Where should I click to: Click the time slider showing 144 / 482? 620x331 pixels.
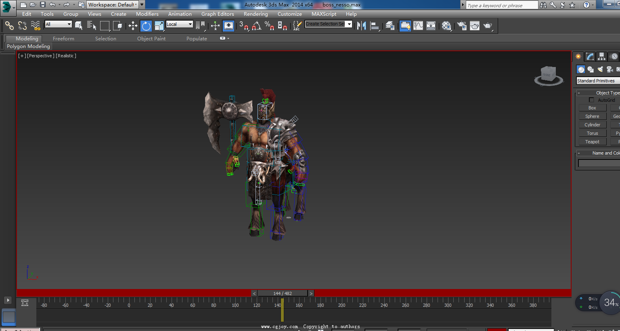click(283, 293)
